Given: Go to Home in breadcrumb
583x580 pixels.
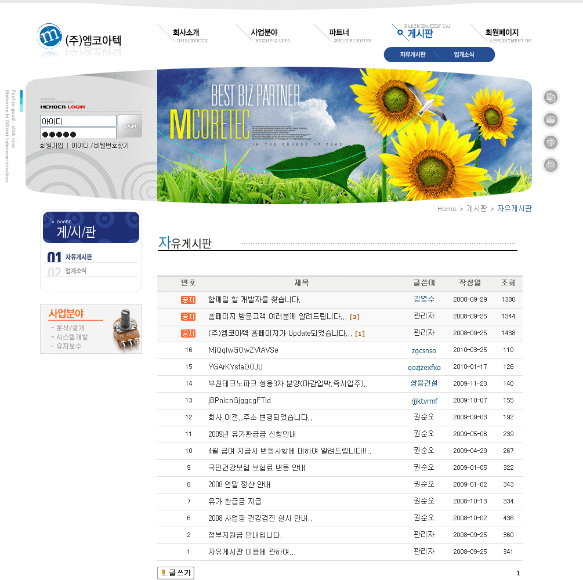Looking at the screenshot, I should click(x=447, y=209).
